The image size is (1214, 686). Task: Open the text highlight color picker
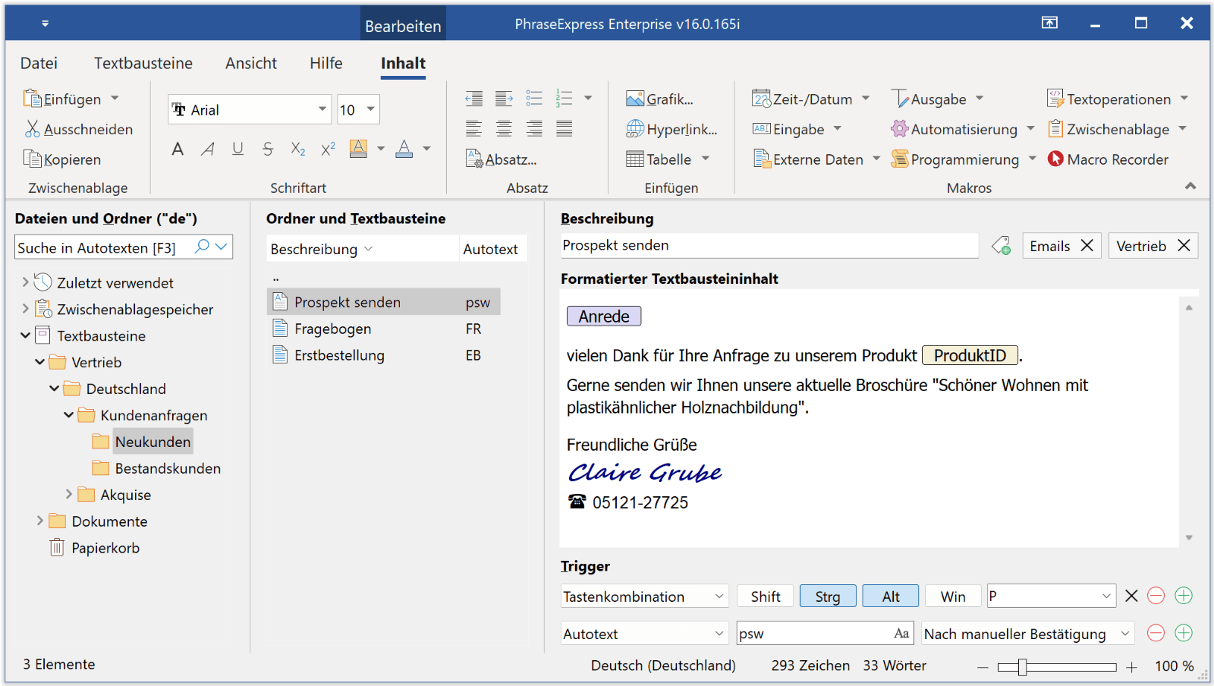coord(381,149)
